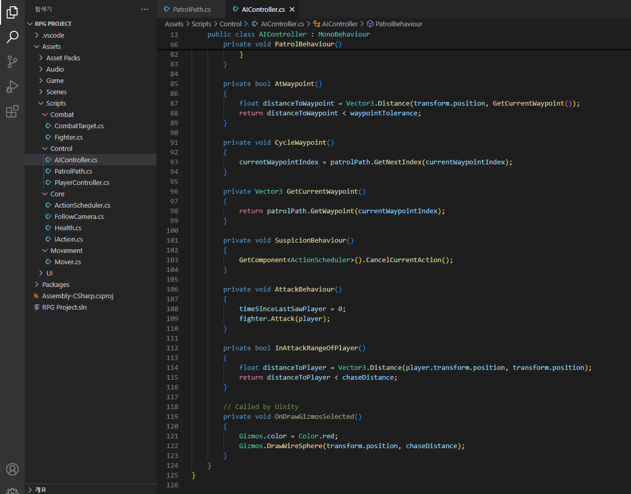Open Mover.cs in the Movement folder

67,262
